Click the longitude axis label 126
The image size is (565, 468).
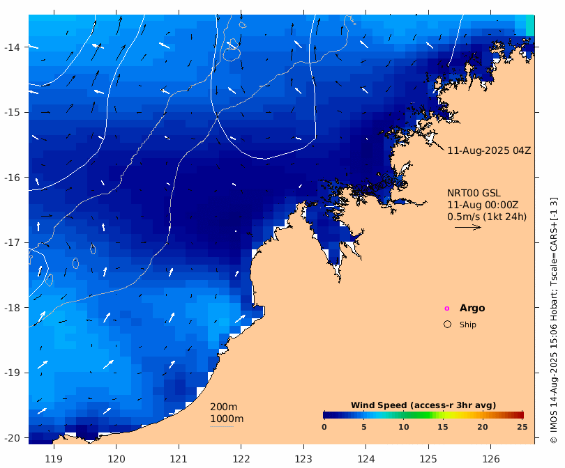491,459
